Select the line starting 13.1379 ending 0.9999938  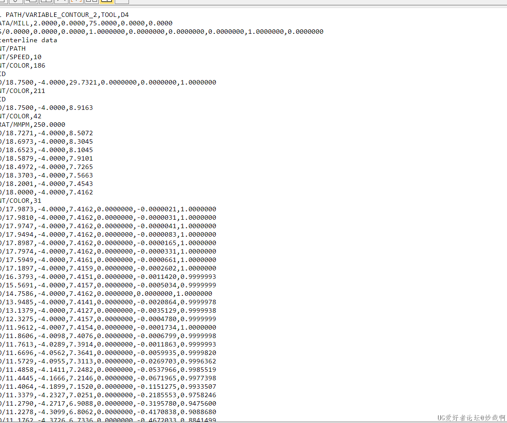tap(108, 310)
